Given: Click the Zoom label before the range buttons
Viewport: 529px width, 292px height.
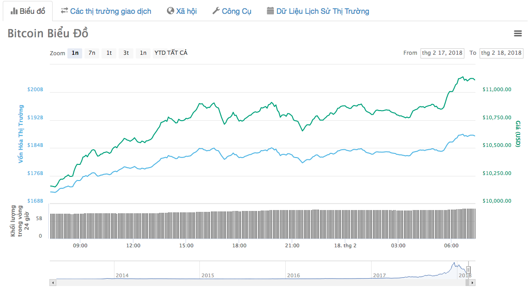Looking at the screenshot, I should tap(57, 53).
